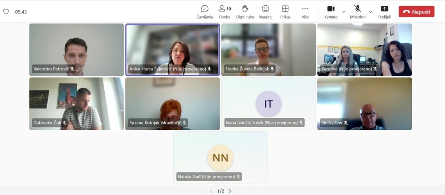Unmute the Mikrofon
The height and width of the screenshot is (195, 445).
point(358,11)
